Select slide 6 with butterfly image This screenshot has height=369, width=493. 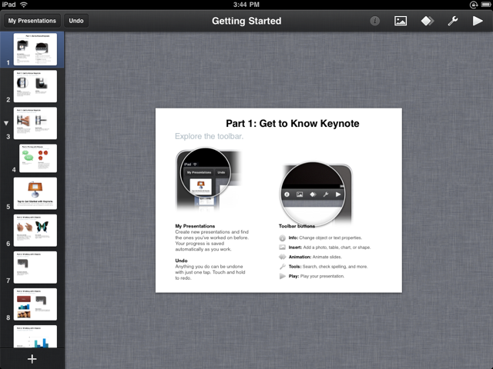tap(35, 231)
